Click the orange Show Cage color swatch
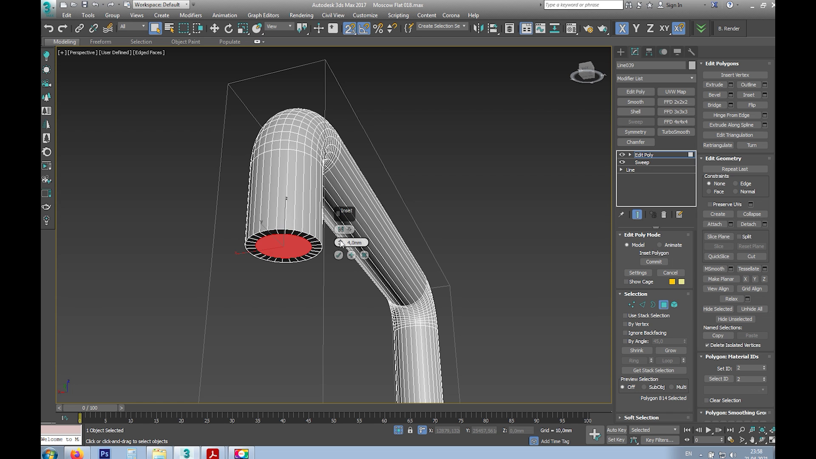Viewport: 816px width, 459px height. 672,282
